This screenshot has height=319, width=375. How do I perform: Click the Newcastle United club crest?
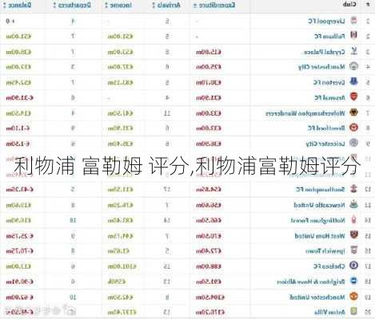click(x=353, y=204)
